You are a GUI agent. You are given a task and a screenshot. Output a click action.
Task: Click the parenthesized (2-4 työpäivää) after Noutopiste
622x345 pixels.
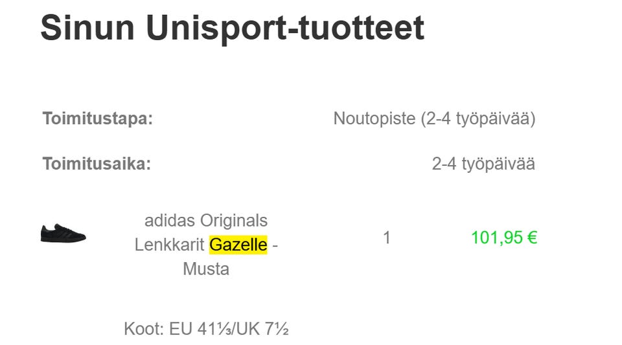click(x=478, y=119)
